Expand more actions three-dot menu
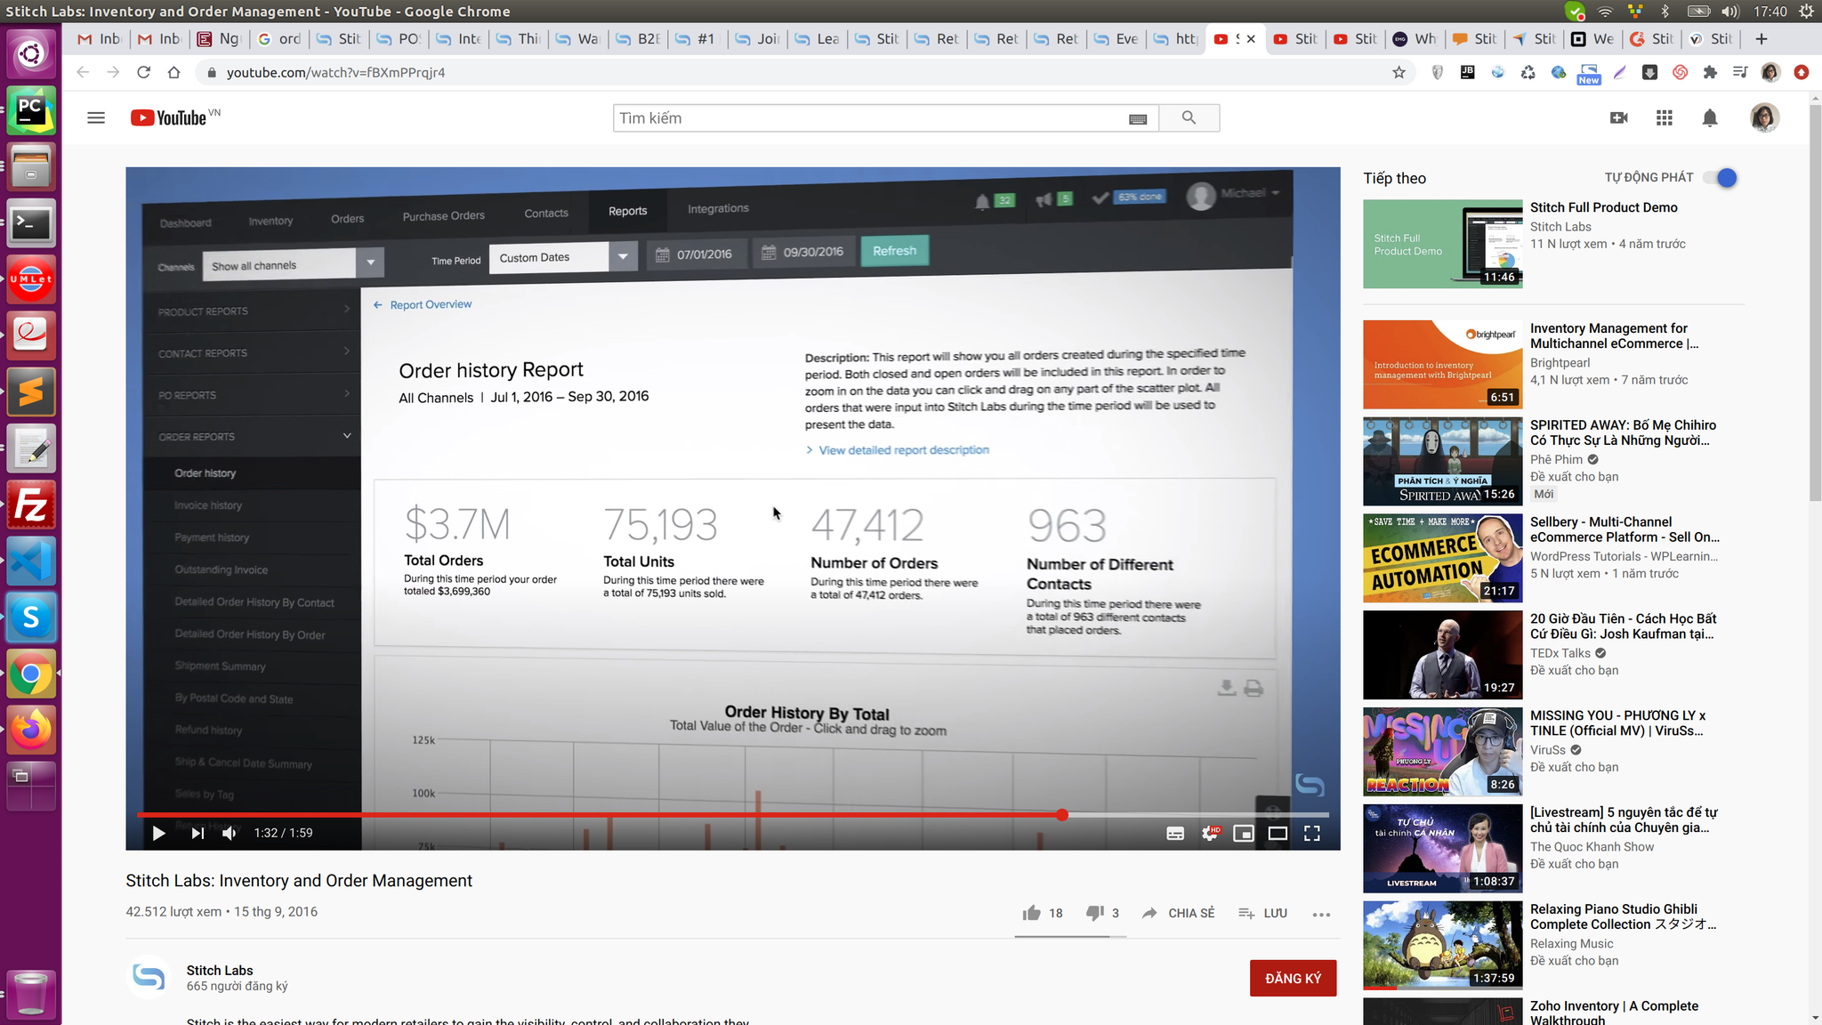This screenshot has height=1025, width=1822. [1321, 914]
